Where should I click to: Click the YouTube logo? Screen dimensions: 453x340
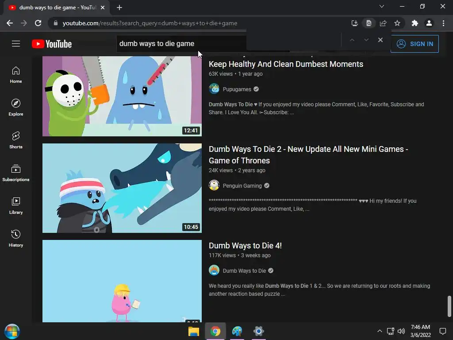point(52,44)
